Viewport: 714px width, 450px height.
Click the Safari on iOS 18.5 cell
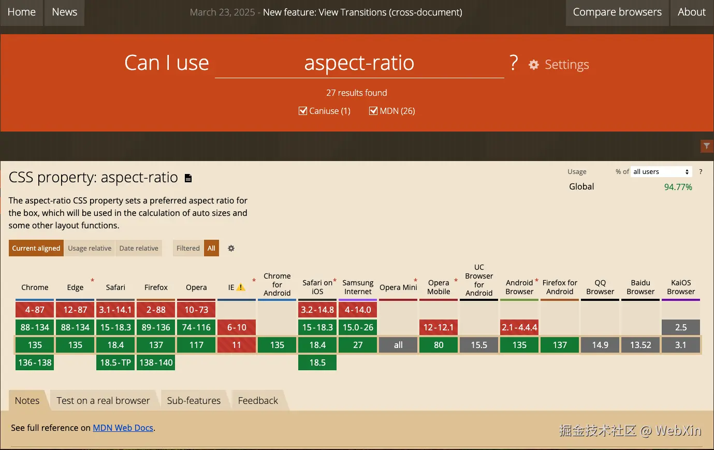coord(317,362)
